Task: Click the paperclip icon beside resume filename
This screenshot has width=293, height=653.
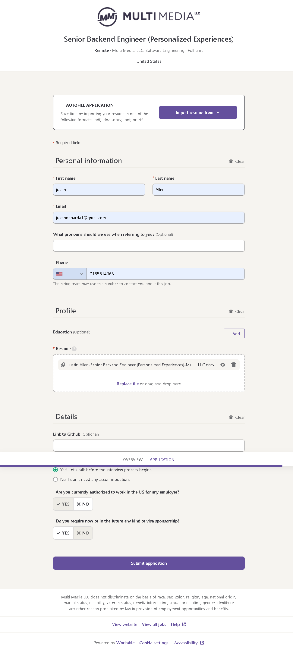Action: click(x=63, y=365)
